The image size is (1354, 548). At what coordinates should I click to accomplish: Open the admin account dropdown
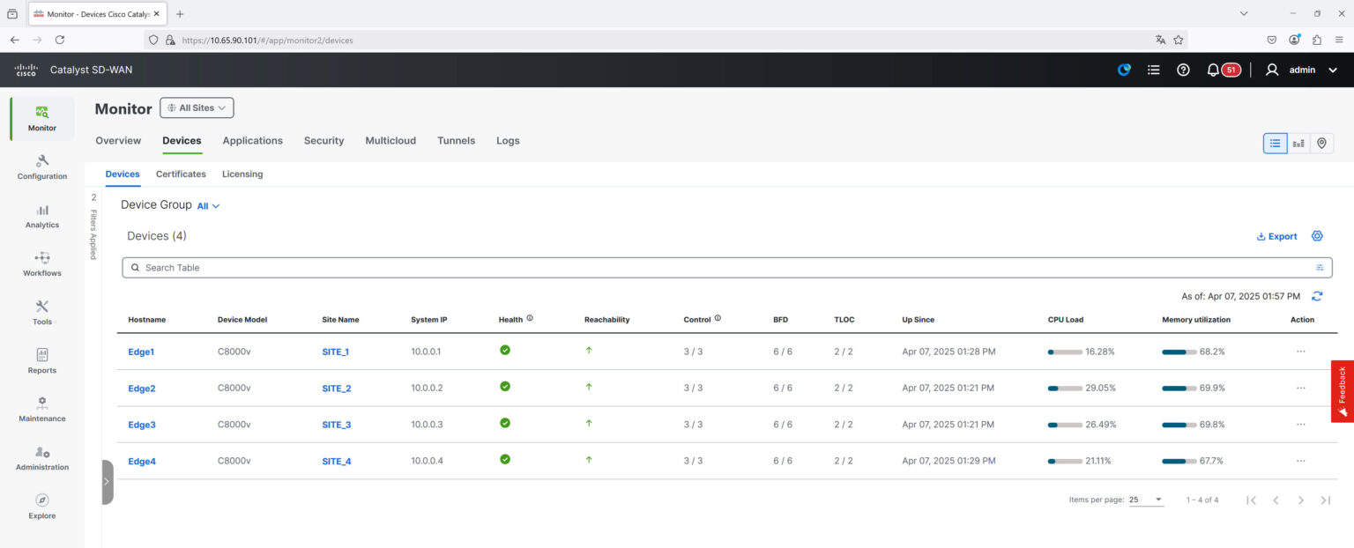pyautogui.click(x=1302, y=69)
